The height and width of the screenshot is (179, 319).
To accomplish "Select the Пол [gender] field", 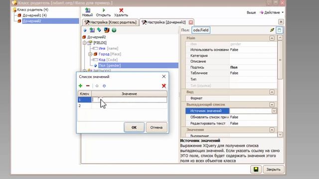I will pos(139,65).
